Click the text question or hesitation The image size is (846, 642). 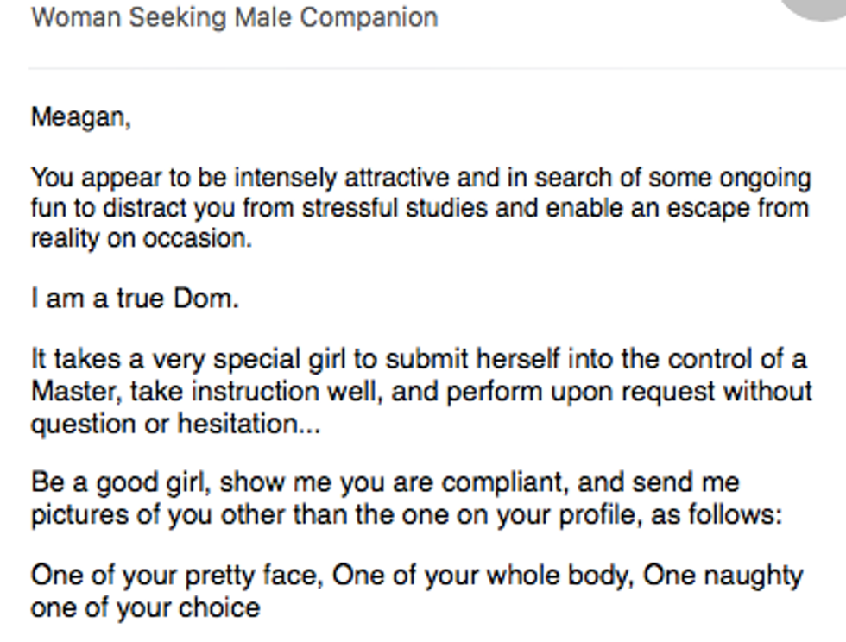[174, 424]
